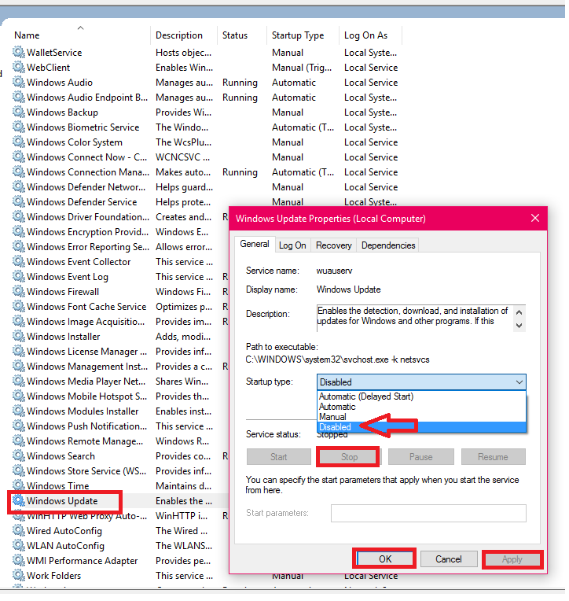Select the Windows Defender Network service row
The height and width of the screenshot is (601, 569).
coord(207,186)
